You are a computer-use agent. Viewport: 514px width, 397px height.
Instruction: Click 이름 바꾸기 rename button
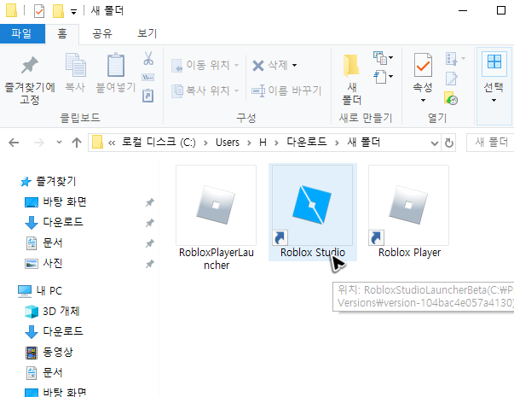click(x=286, y=90)
